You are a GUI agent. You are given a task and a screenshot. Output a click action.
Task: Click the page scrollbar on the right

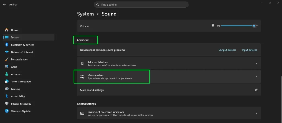(281, 99)
